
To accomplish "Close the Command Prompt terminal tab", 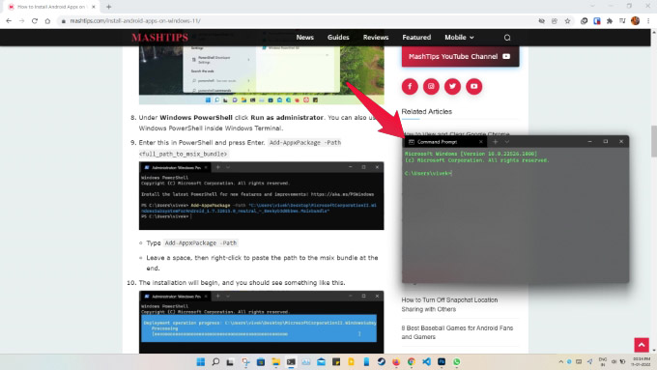I will (x=480, y=142).
